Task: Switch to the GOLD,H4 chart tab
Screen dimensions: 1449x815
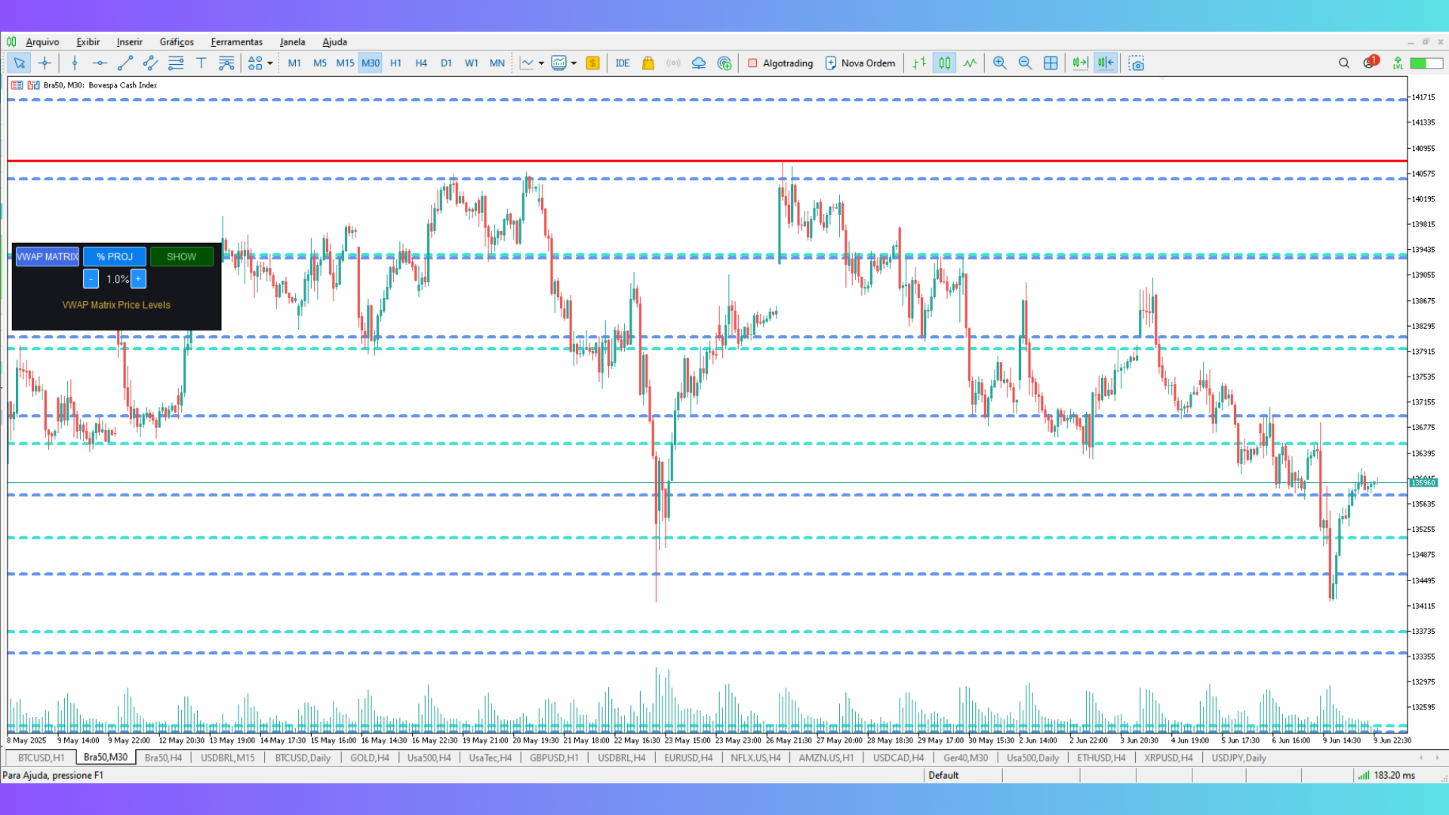Action: (x=369, y=758)
